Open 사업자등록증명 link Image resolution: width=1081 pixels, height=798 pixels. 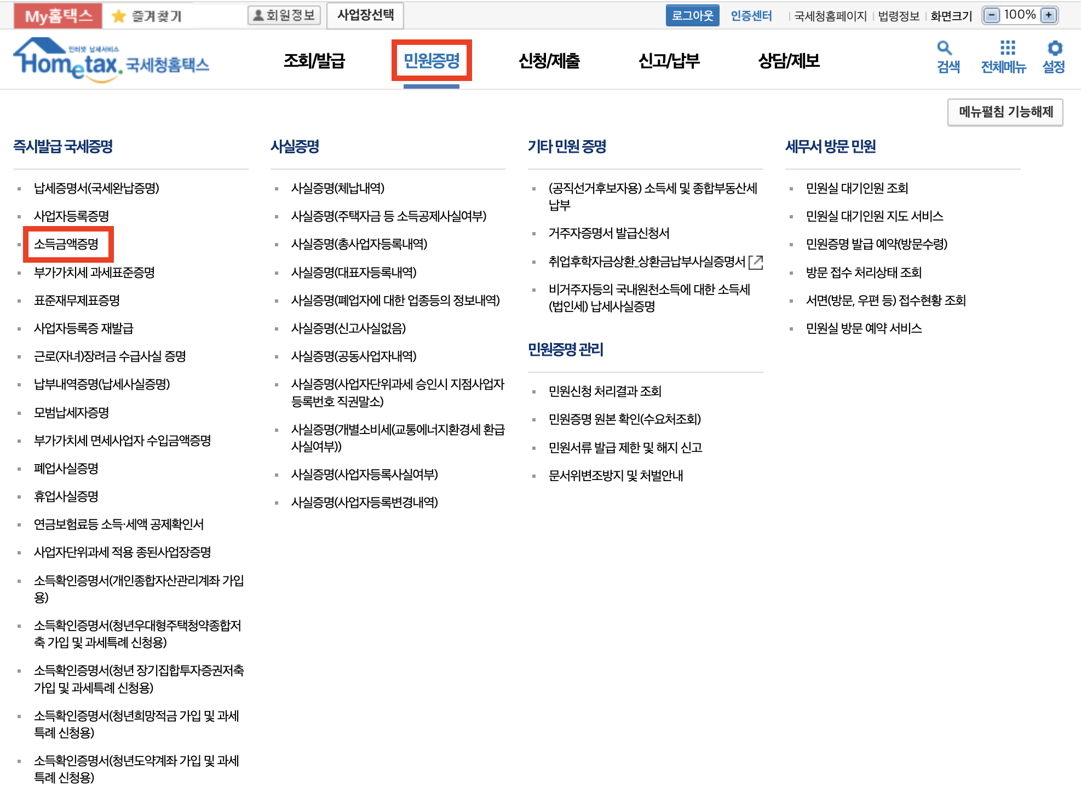(71, 216)
